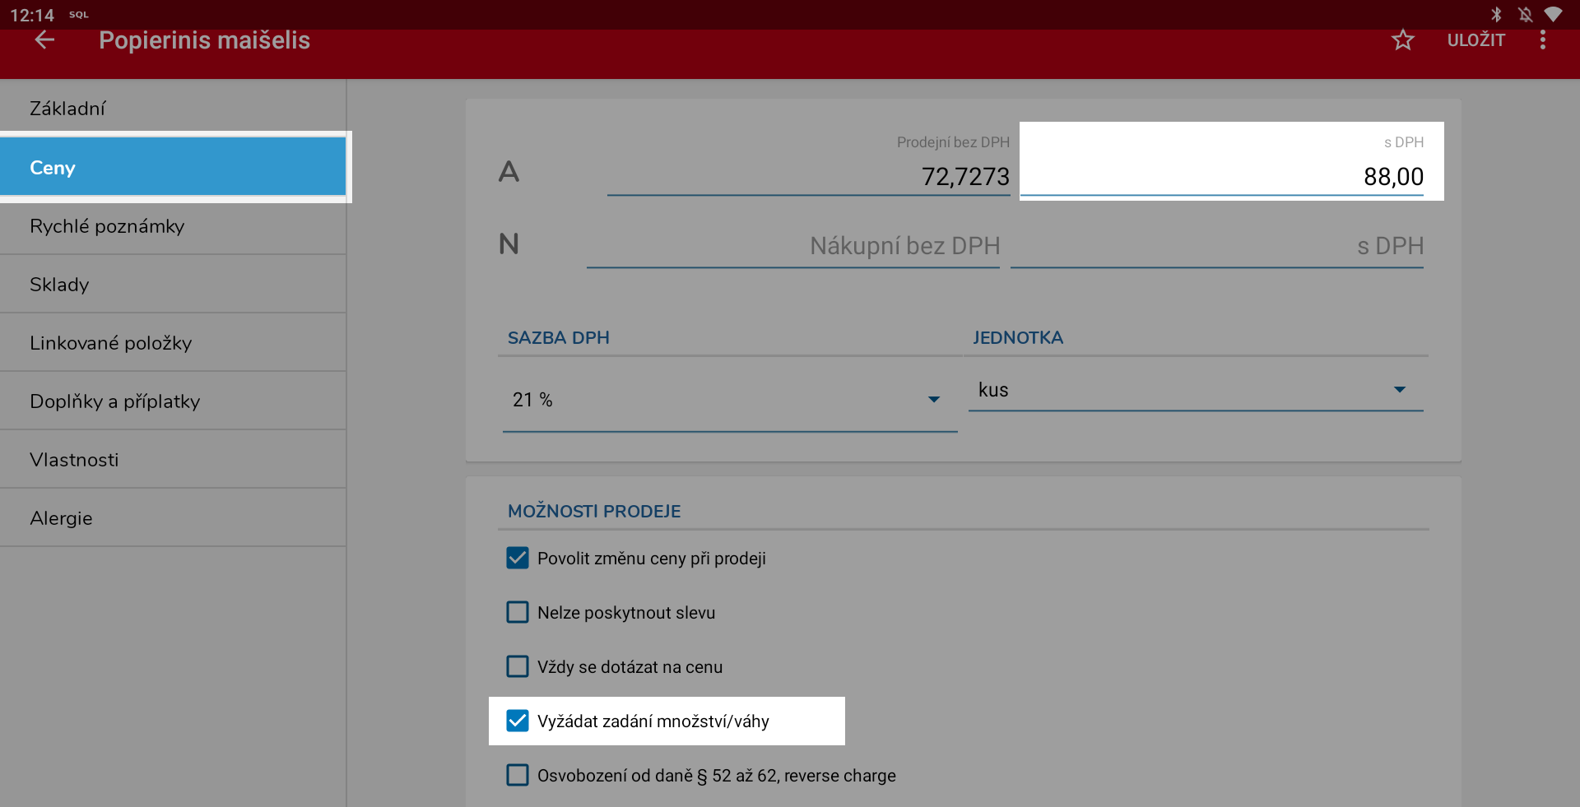This screenshot has width=1580, height=807.
Task: Open the three-dot overflow menu
Action: [1542, 39]
